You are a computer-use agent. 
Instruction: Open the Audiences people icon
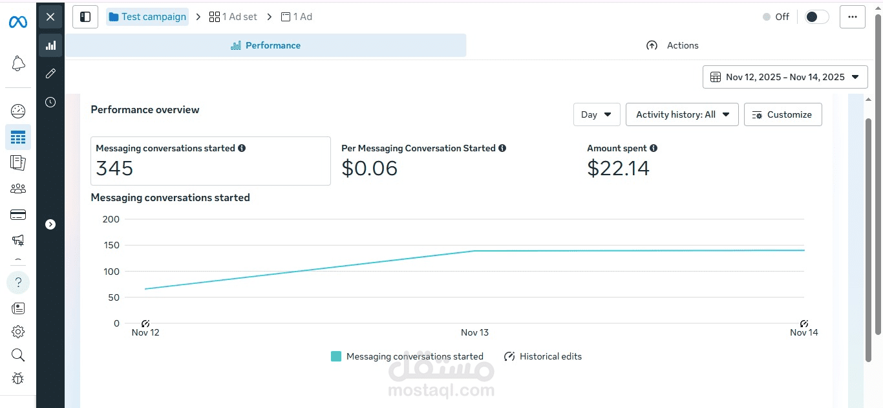18,189
